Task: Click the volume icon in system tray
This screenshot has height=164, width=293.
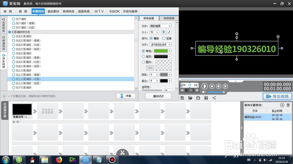Action: 265,160
